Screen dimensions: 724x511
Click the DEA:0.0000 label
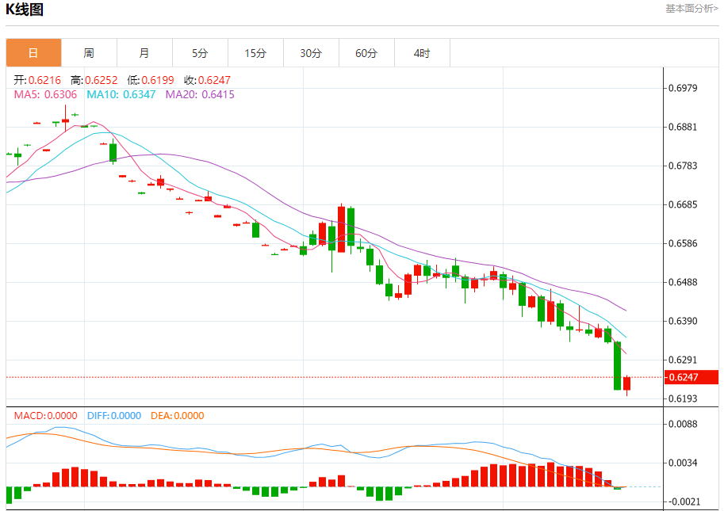click(x=178, y=415)
